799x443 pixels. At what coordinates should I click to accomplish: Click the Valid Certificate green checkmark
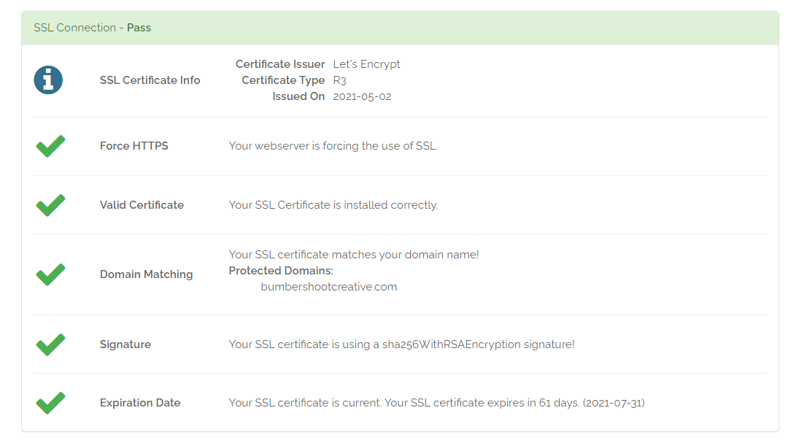(x=50, y=205)
